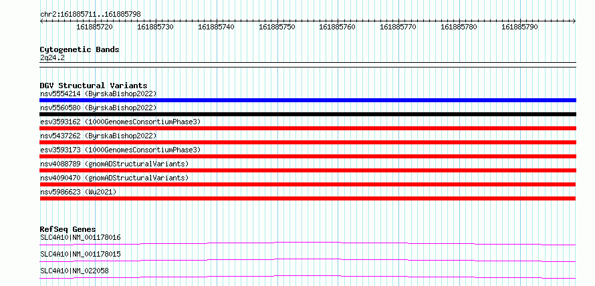The width and height of the screenshot is (595, 286).
Task: Click the red esv3593173 variant bar
Action: (x=308, y=156)
